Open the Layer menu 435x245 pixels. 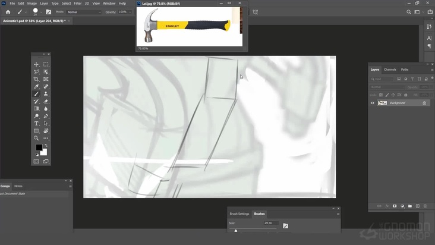[44, 4]
